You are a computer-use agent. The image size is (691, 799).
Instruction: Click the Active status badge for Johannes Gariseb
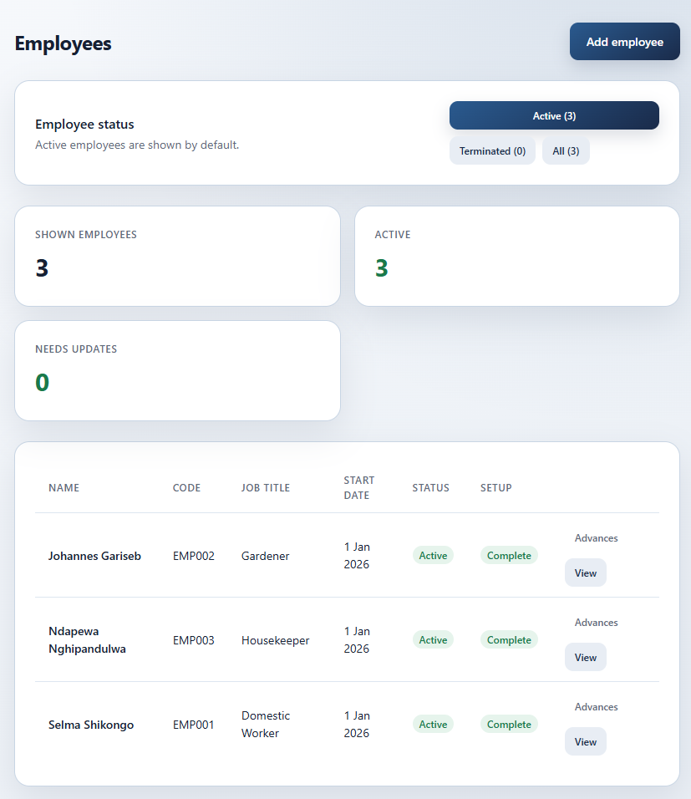433,556
